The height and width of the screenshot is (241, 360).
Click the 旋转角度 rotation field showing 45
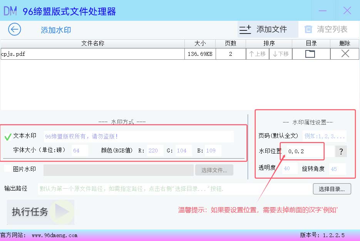337,169
